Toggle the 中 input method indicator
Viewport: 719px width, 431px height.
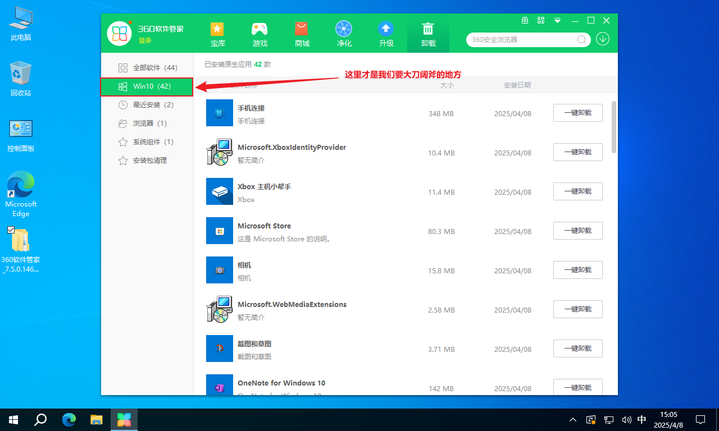tap(642, 419)
